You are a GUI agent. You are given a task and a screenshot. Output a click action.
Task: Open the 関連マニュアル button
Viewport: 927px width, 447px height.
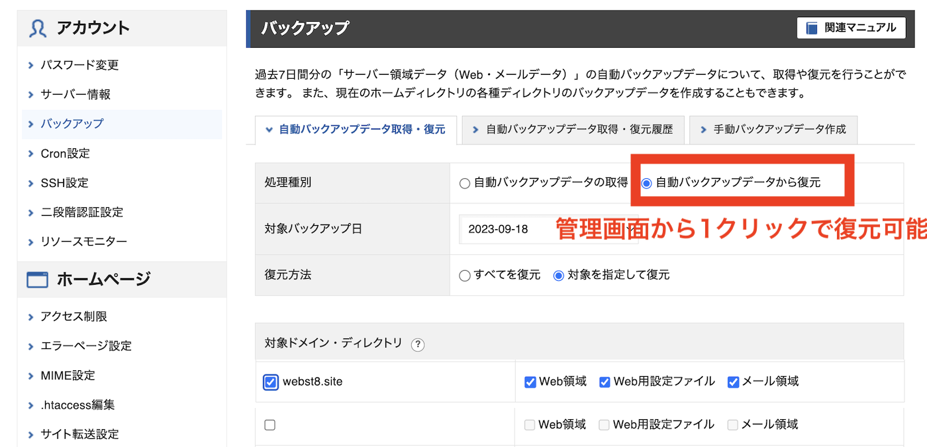point(851,27)
